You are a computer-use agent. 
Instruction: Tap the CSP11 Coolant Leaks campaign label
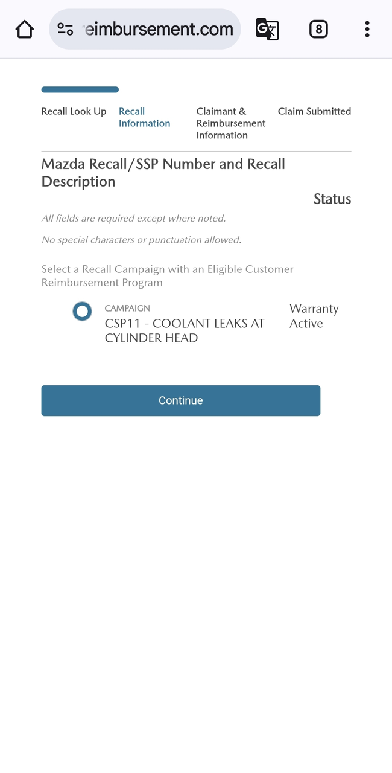[185, 330]
